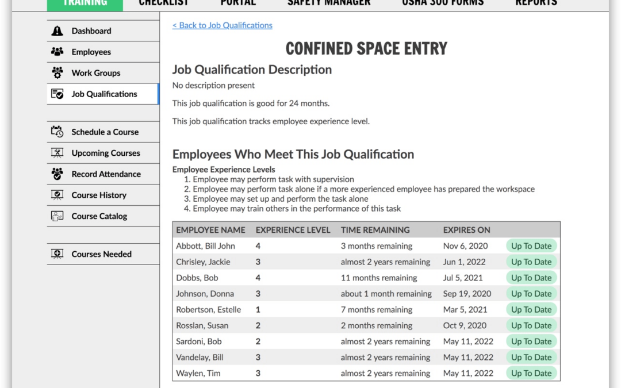621x388 pixels.
Task: Select employee name Dobbs, Bob
Action: coord(197,278)
